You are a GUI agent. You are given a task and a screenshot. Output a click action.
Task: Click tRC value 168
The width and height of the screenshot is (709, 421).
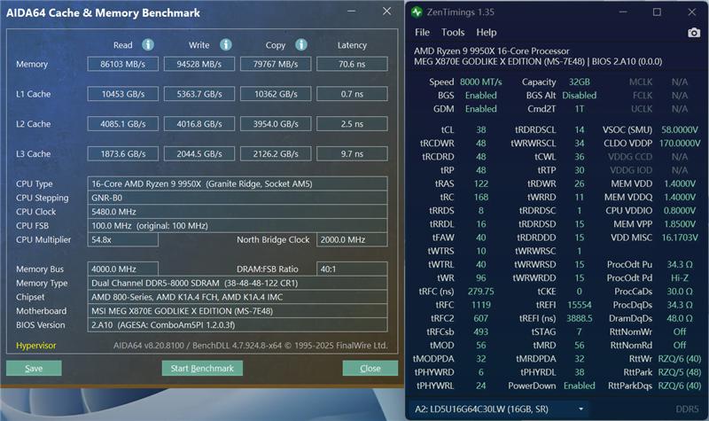point(480,197)
